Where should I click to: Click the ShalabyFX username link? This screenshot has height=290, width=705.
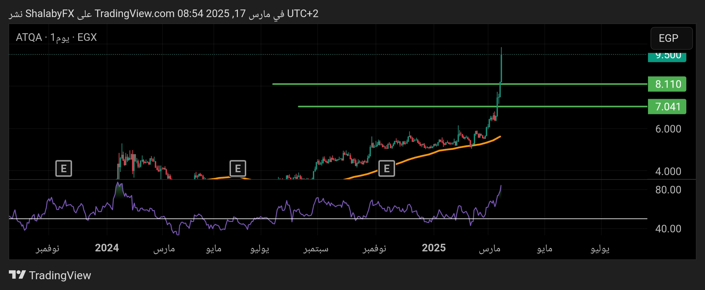50,13
